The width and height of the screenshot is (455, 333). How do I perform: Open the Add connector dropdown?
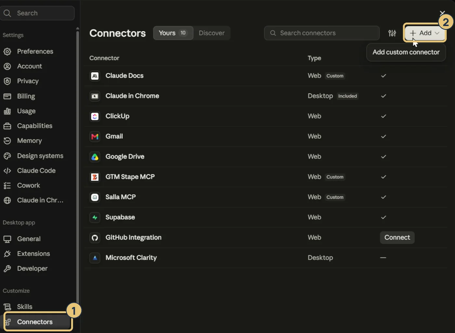pyautogui.click(x=424, y=33)
